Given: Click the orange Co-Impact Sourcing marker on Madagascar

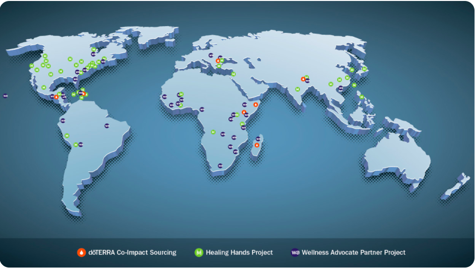Looking at the screenshot, I should click(x=257, y=145).
